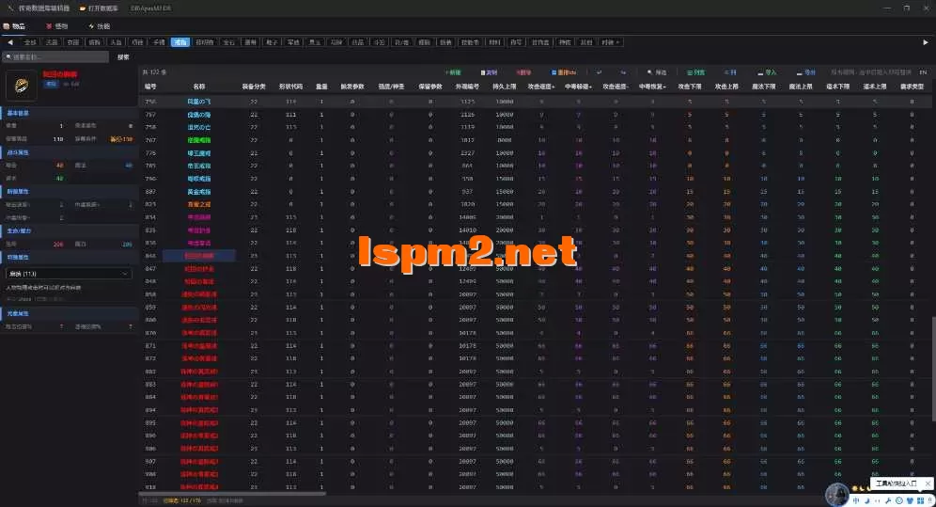936x507 pixels.
Task: Select the row with ID 757
Action: (536, 114)
